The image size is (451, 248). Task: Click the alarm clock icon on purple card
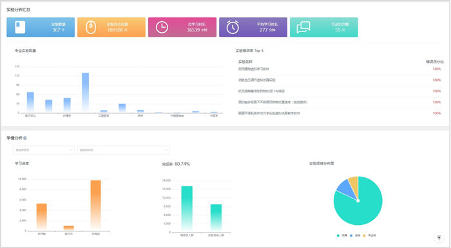[233, 27]
